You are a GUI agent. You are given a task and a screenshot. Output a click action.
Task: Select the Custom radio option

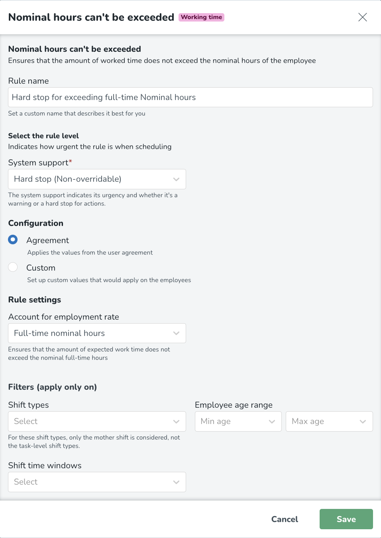(13, 267)
